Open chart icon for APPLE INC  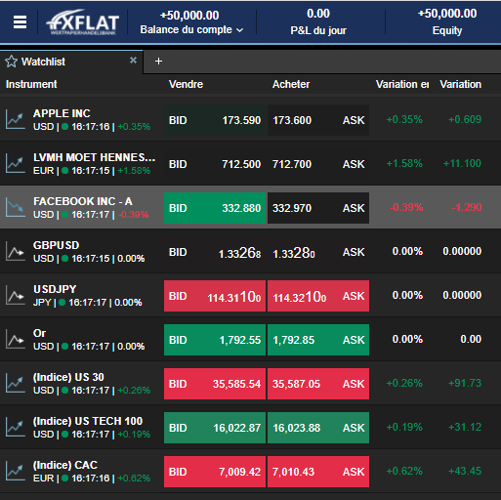coord(16,120)
